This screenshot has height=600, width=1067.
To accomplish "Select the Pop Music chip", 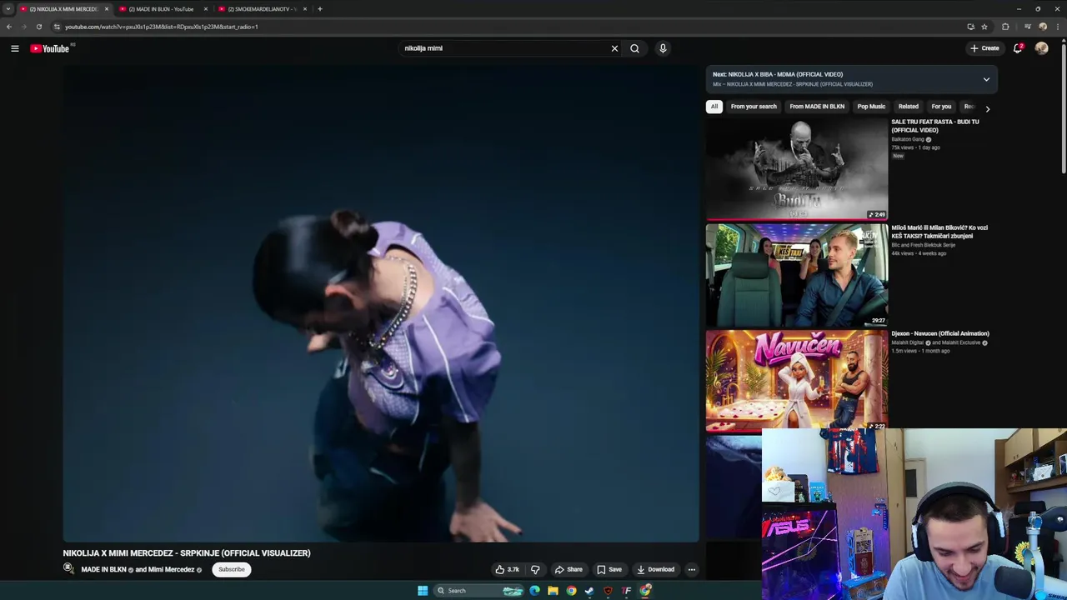I will coord(871,107).
